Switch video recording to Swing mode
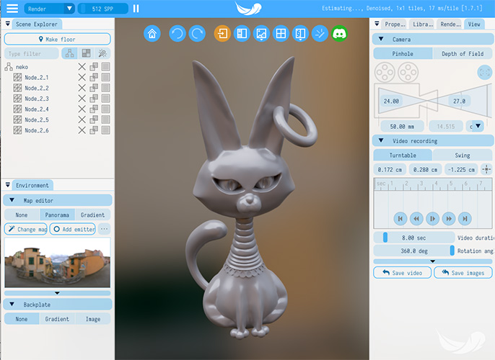Screen dimensions: 495x360 pyautogui.click(x=463, y=155)
